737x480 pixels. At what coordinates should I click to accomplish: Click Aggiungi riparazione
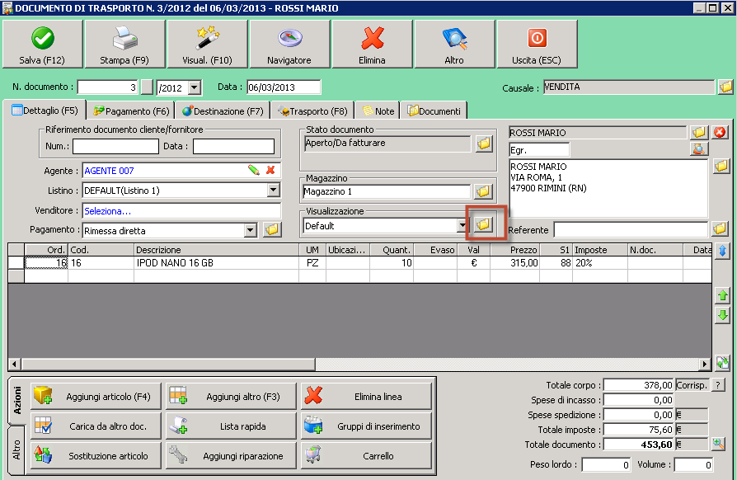(x=232, y=456)
